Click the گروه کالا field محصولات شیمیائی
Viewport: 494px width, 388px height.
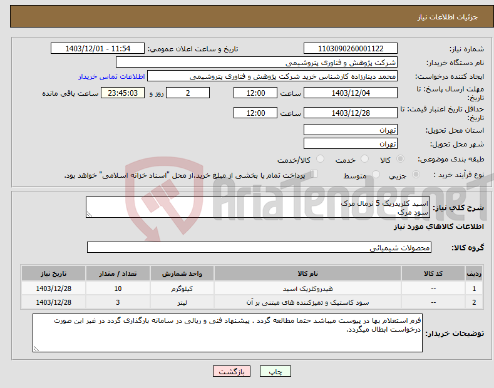click(259, 248)
